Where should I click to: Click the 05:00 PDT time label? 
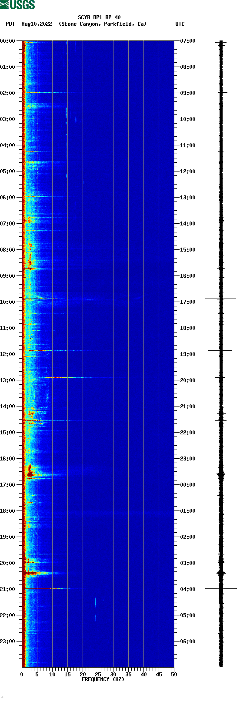8,171
